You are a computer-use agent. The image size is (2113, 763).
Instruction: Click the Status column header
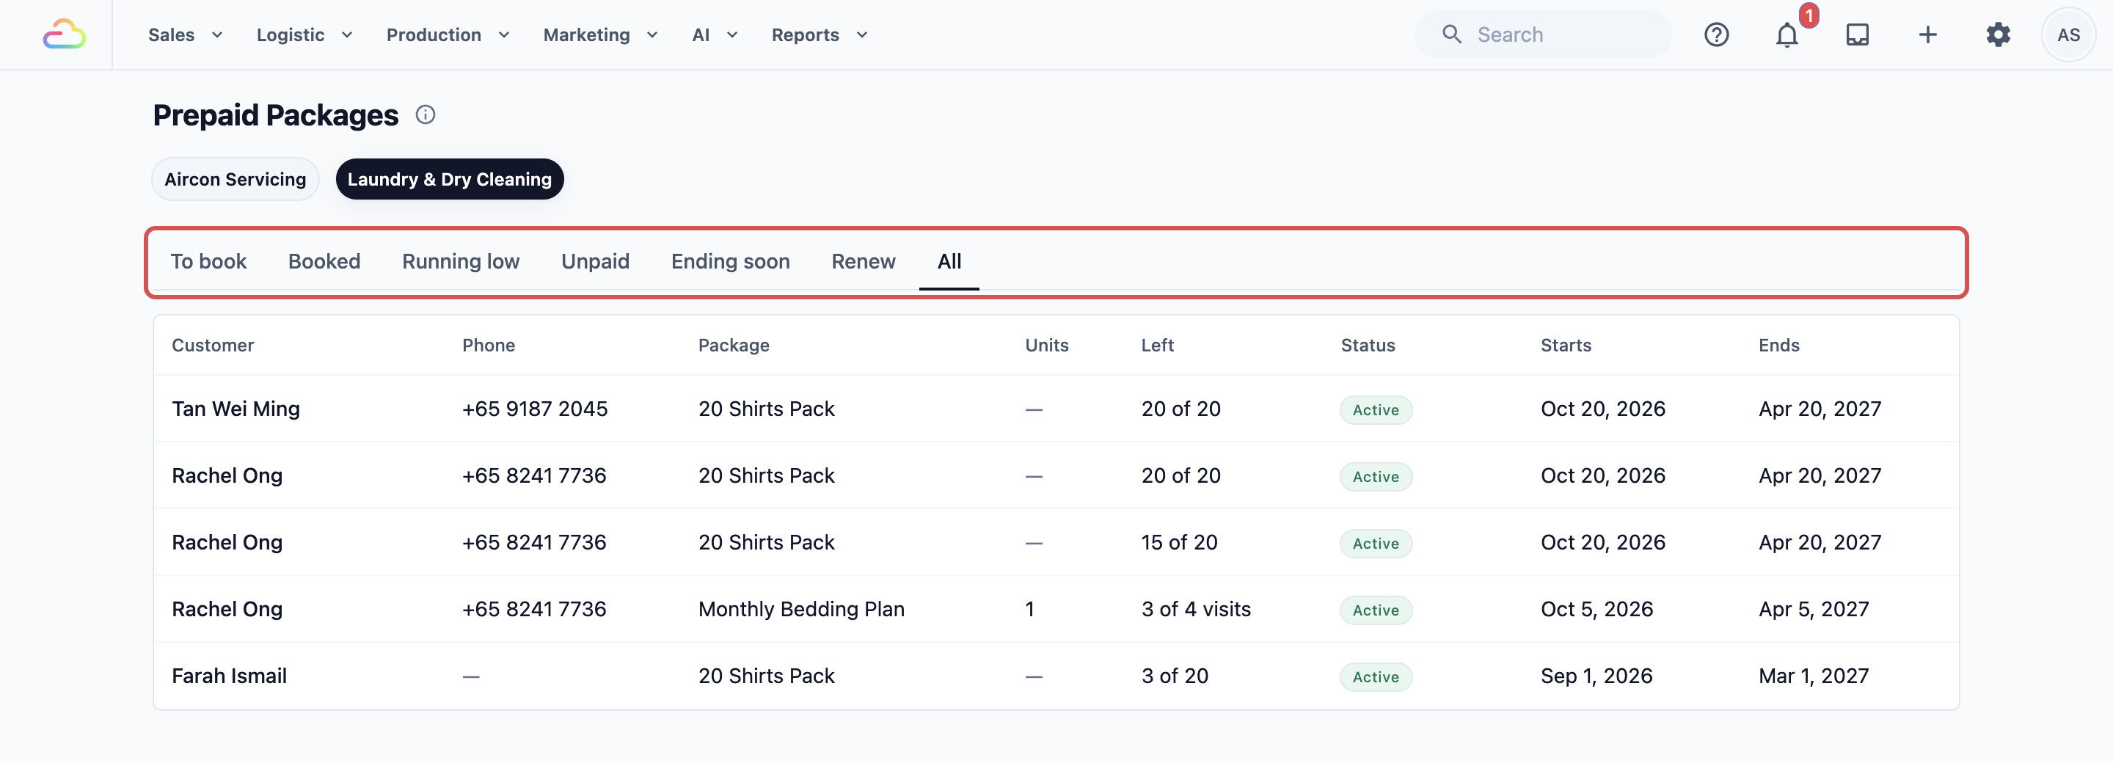[1368, 346]
